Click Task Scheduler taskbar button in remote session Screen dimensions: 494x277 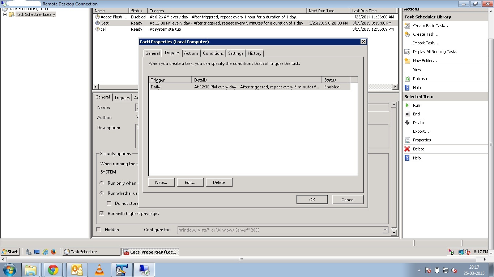91,252
